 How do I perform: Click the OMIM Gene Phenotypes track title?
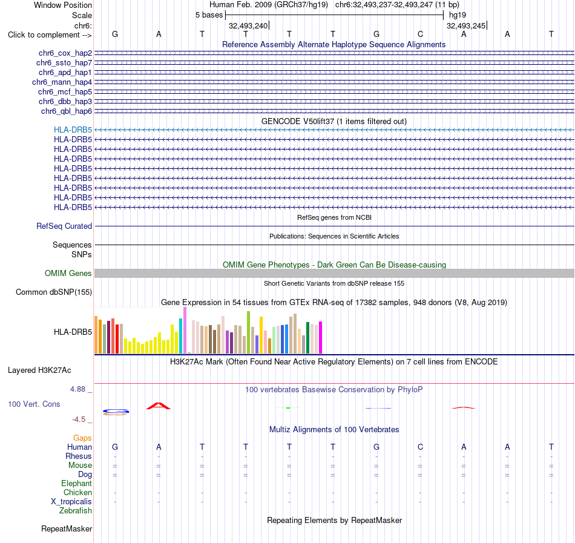tap(334, 265)
